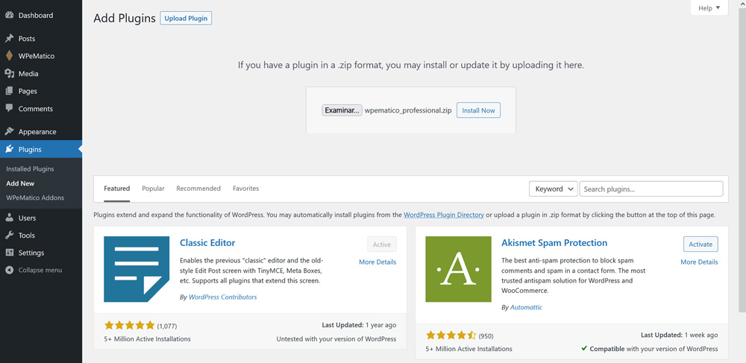The height and width of the screenshot is (363, 746).
Task: Open WordPress Contributors author link
Action: tap(222, 297)
